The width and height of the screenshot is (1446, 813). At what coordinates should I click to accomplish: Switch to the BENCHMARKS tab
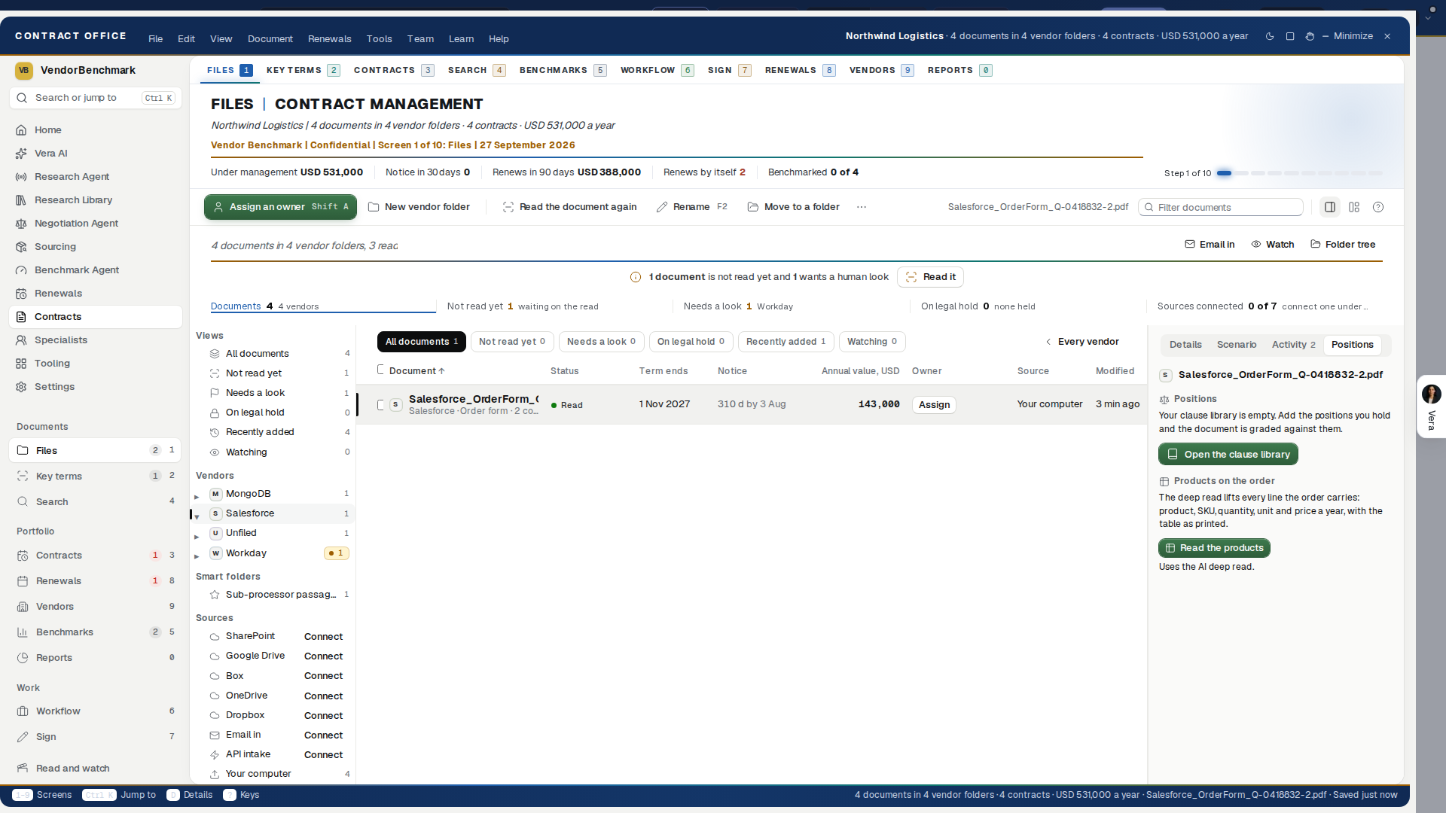point(563,70)
